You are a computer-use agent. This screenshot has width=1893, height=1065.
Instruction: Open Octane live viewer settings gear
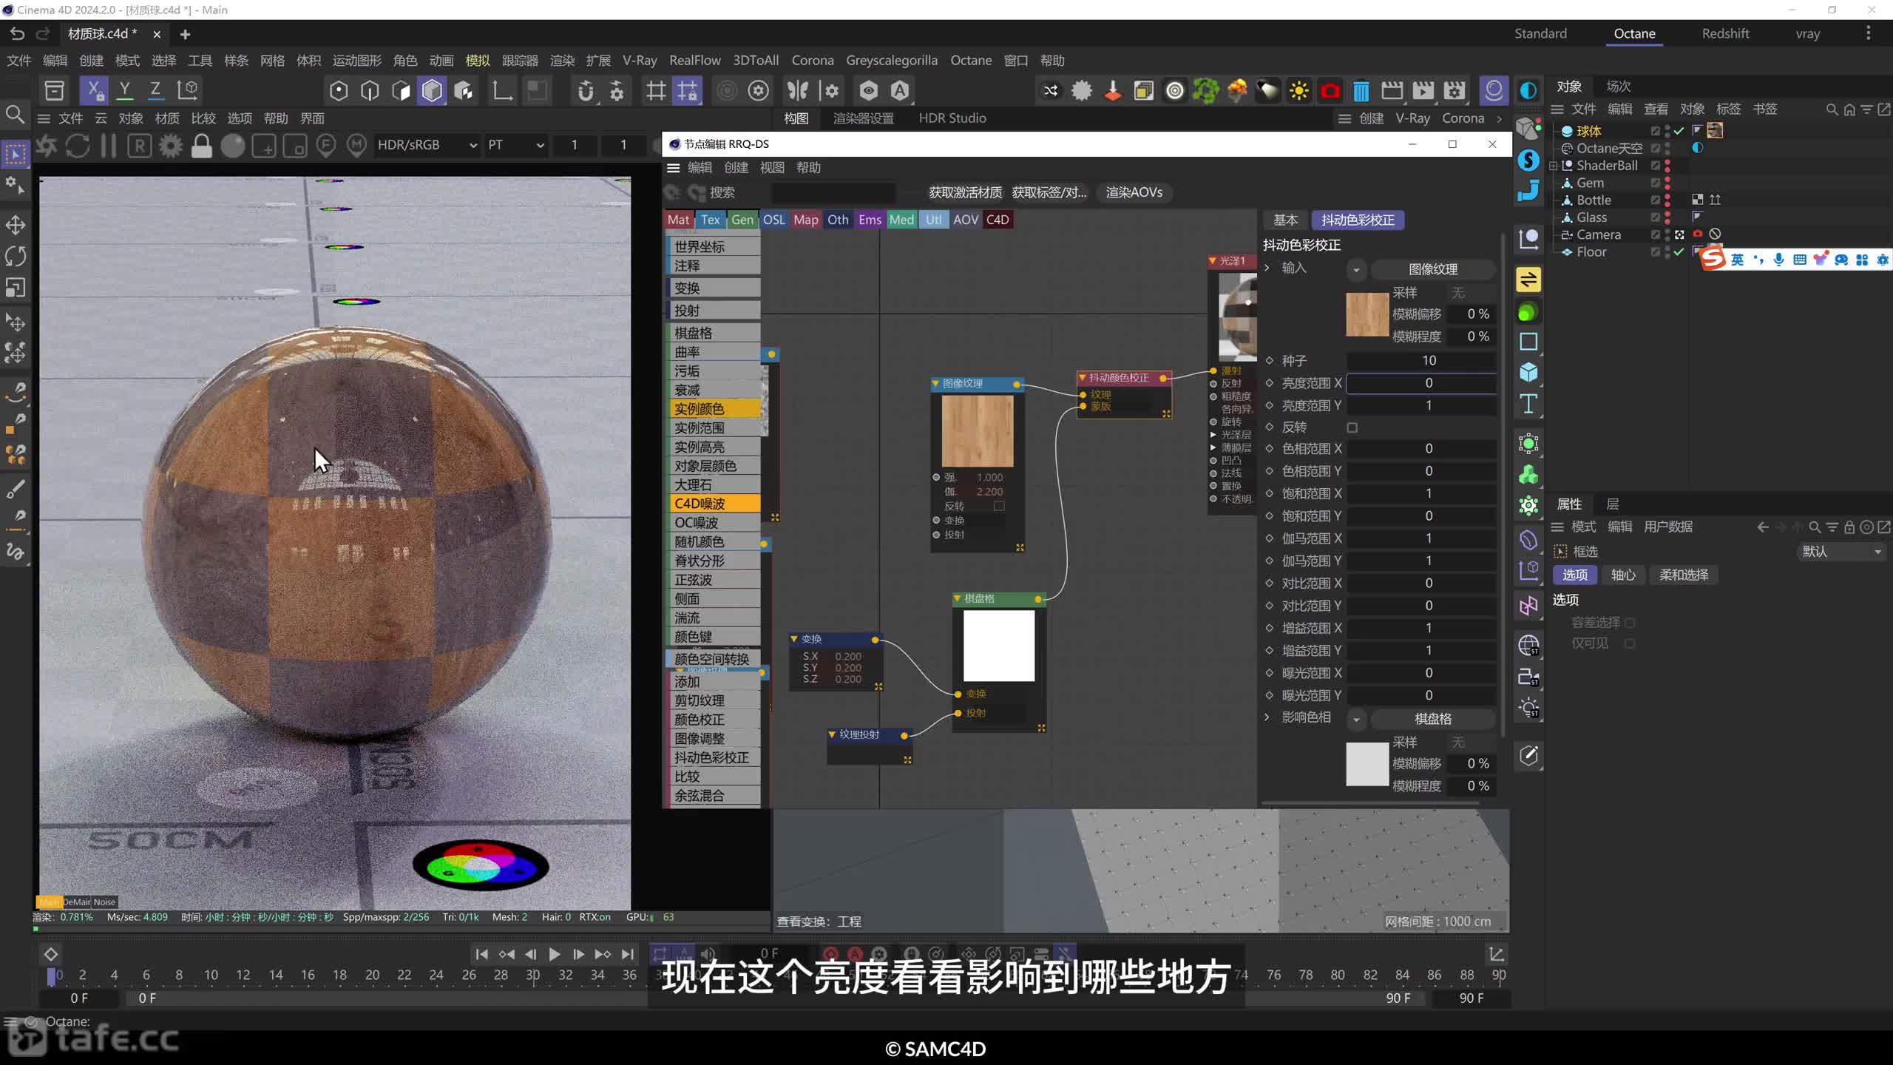(x=171, y=146)
